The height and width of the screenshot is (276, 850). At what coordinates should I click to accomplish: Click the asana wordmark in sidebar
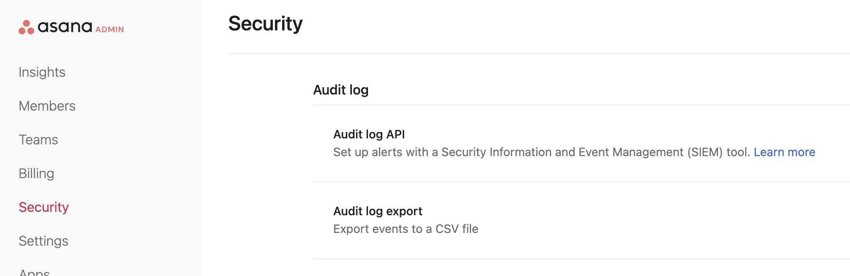(65, 27)
